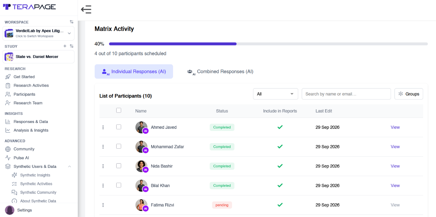This screenshot has width=436, height=217.
Task: Collapse the Synthetic Users & Data section
Action: [x=70, y=166]
